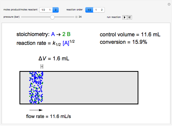Click the molecule cluster in the reactor
The width and height of the screenshot is (172, 126).
tap(36, 88)
